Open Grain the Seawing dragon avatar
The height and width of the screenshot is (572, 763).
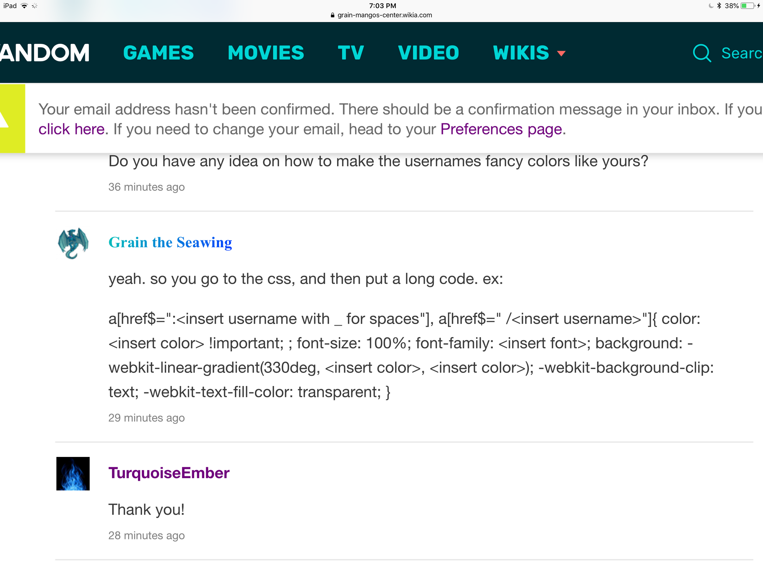point(73,243)
